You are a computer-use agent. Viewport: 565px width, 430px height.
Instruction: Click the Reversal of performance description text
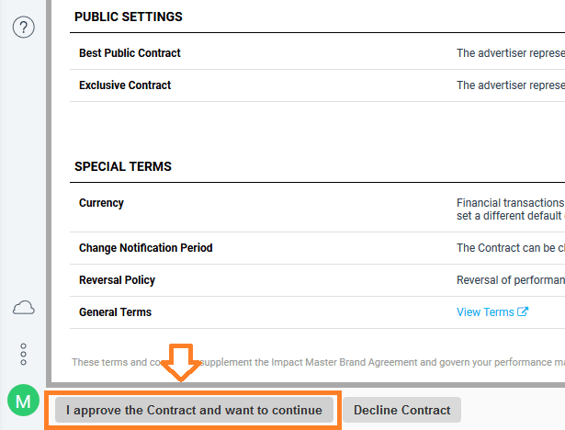click(x=511, y=280)
